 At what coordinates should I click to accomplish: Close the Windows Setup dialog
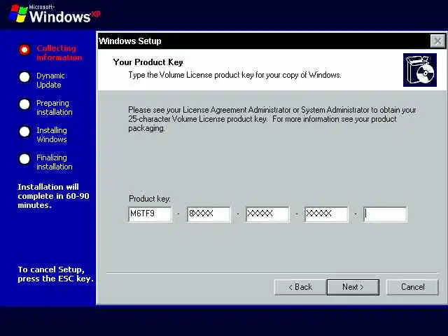coord(437,41)
